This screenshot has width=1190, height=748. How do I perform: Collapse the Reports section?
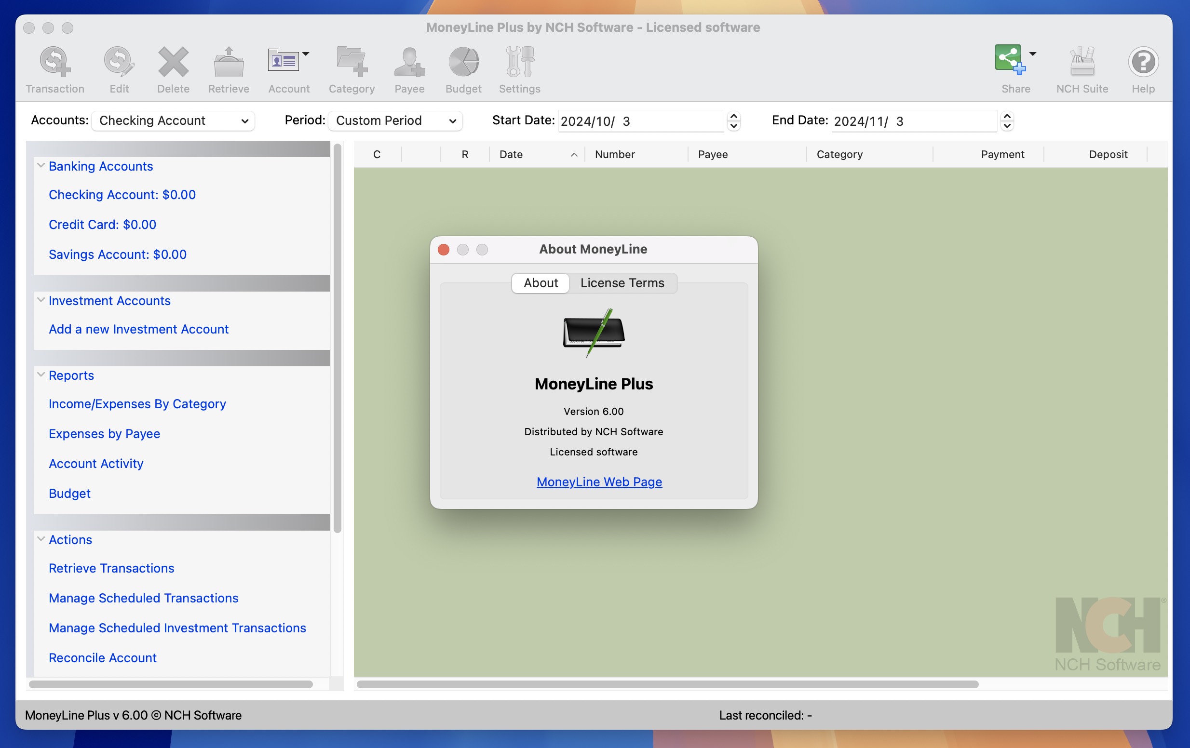point(41,374)
